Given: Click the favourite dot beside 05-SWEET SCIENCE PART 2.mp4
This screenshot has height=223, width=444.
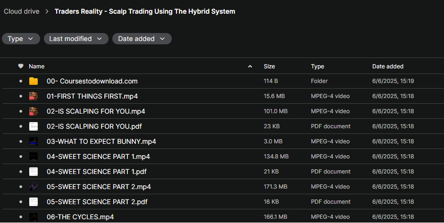Looking at the screenshot, I should (x=21, y=187).
